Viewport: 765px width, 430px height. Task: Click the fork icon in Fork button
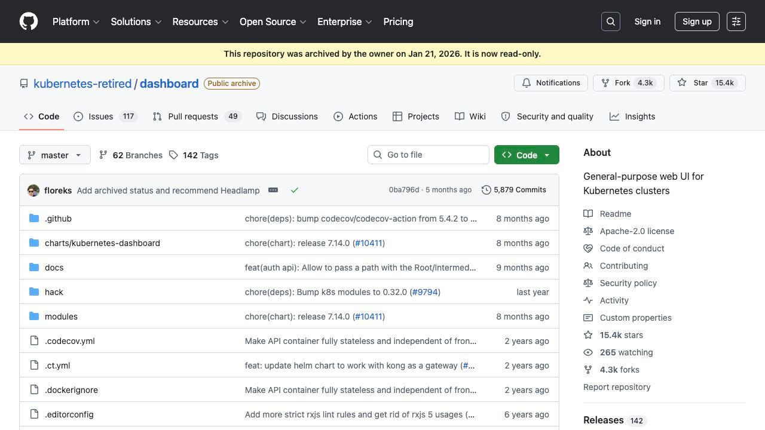coord(605,83)
